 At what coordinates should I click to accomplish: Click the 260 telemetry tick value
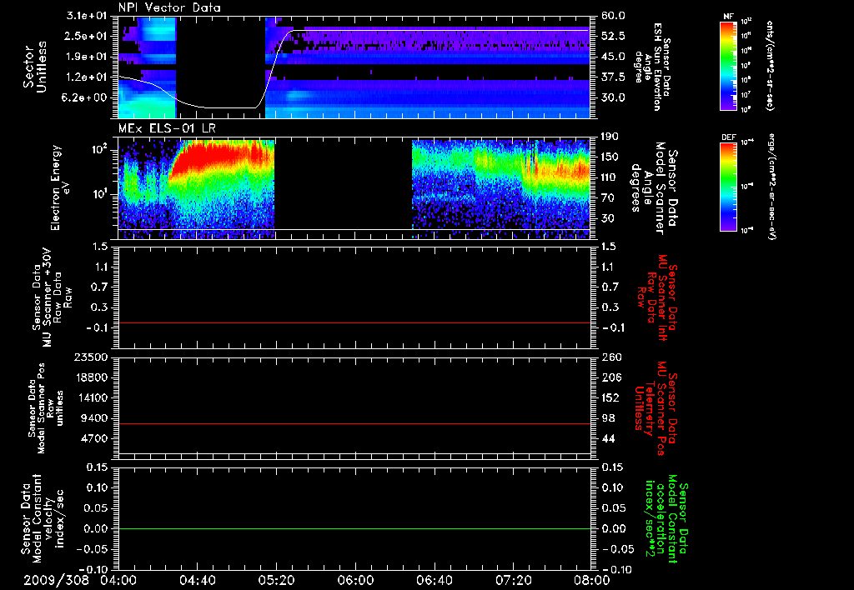pos(610,357)
